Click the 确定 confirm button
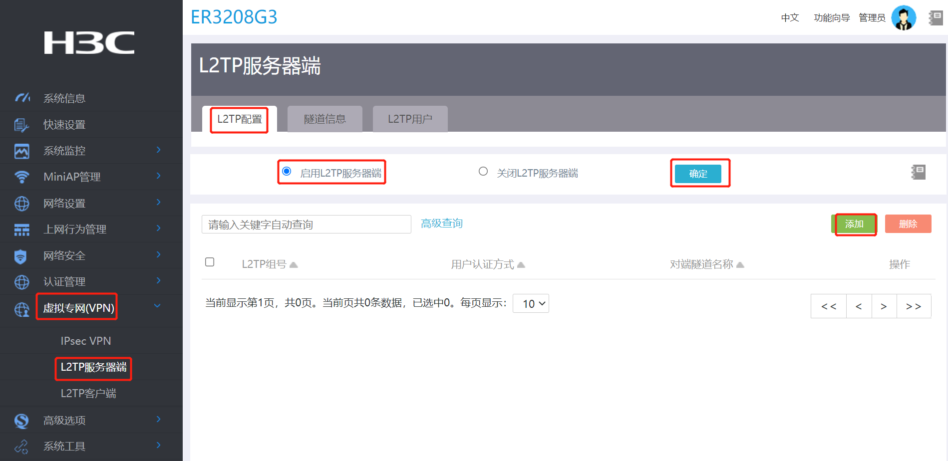 (x=698, y=174)
